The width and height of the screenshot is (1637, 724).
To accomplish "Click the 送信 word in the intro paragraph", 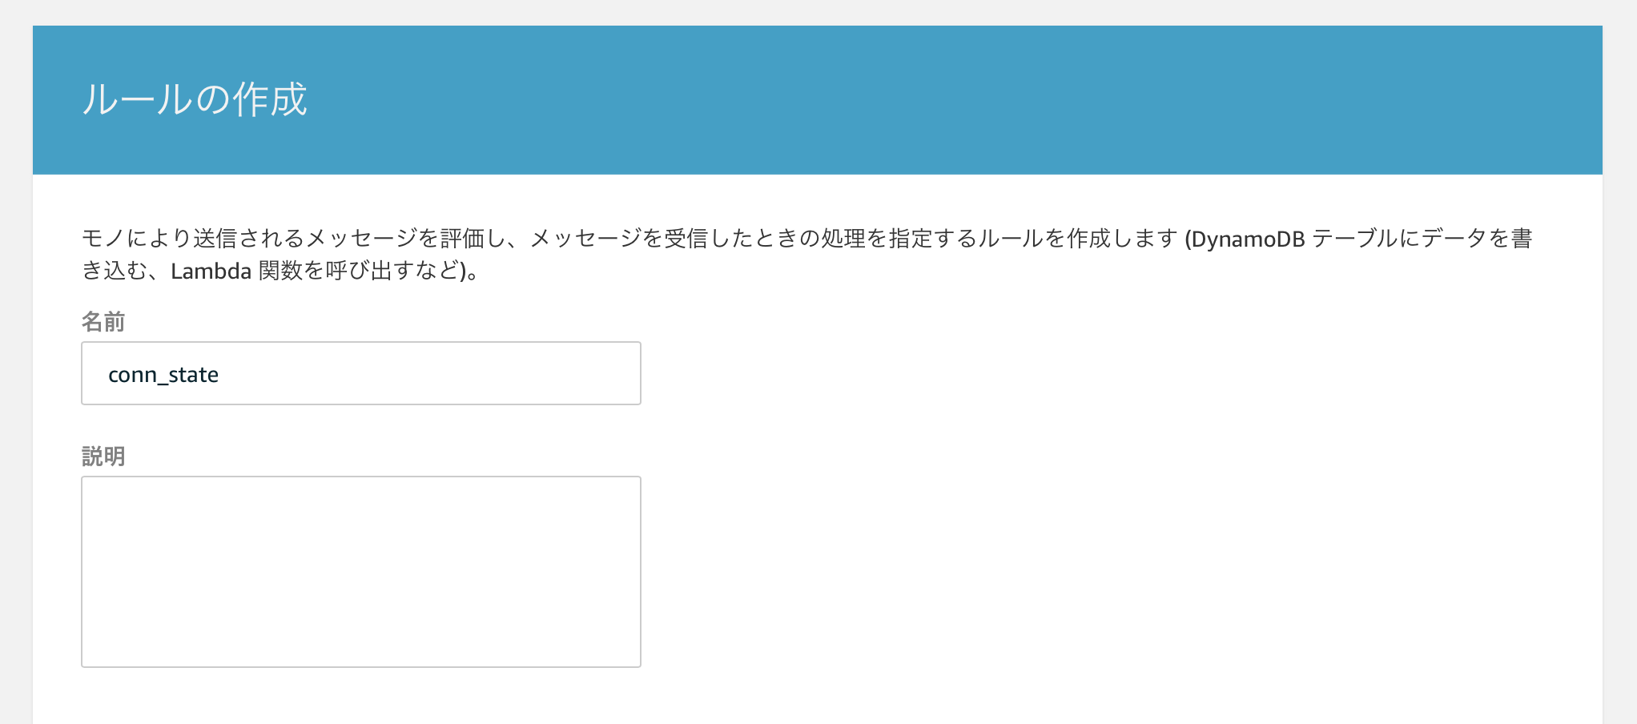I will pyautogui.click(x=215, y=239).
